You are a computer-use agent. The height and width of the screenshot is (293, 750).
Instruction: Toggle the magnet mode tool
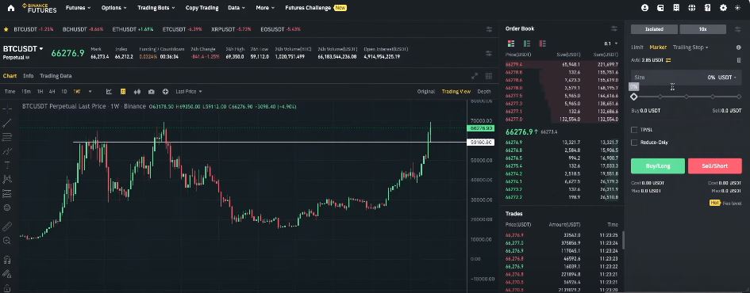click(6, 260)
